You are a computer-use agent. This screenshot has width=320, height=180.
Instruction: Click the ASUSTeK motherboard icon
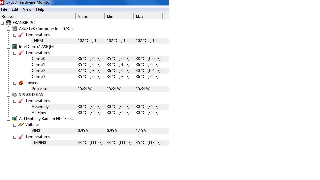pyautogui.click(x=15, y=29)
